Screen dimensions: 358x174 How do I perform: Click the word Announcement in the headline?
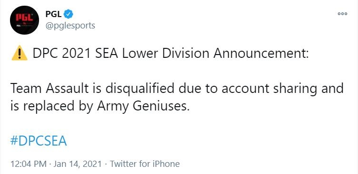click(260, 53)
